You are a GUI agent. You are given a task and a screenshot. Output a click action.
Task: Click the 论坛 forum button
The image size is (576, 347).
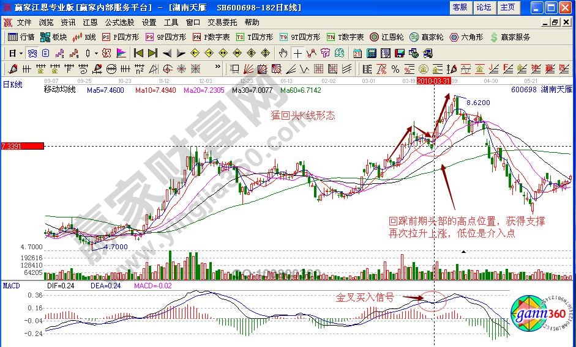484,7
